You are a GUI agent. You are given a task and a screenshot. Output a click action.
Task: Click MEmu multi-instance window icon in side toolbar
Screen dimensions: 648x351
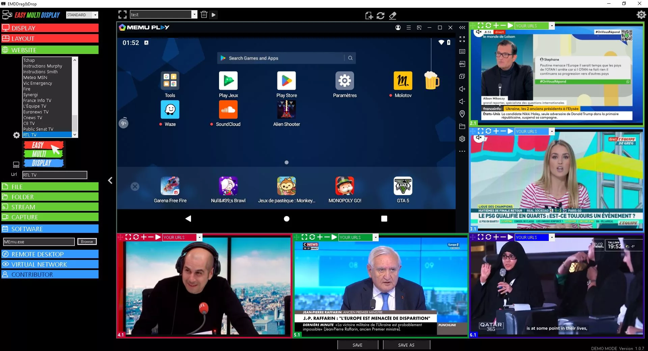pyautogui.click(x=462, y=76)
